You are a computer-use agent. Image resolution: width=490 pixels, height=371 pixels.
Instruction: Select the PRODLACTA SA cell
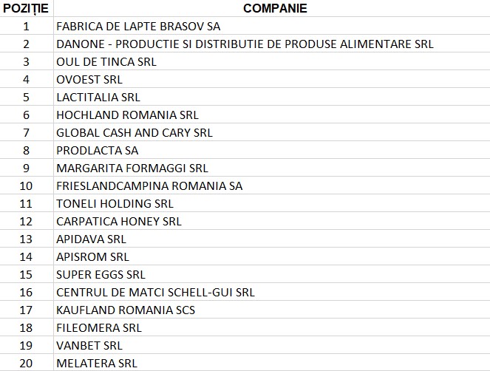tap(98, 150)
